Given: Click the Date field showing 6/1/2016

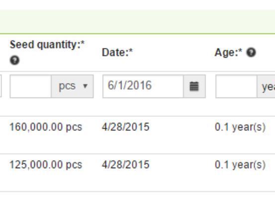Looking at the screenshot, I should [x=143, y=86].
